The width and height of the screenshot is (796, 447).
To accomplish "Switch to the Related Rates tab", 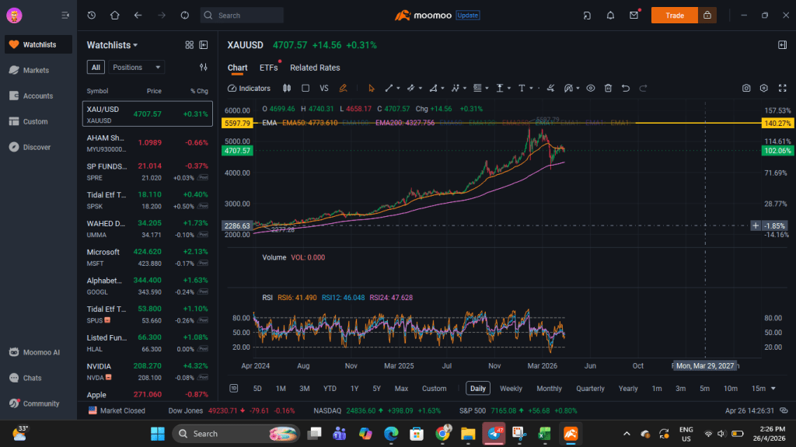I will coord(315,68).
